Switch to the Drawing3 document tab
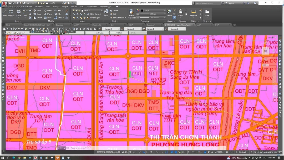This screenshot has height=160, width=284. pyautogui.click(x=151, y=25)
